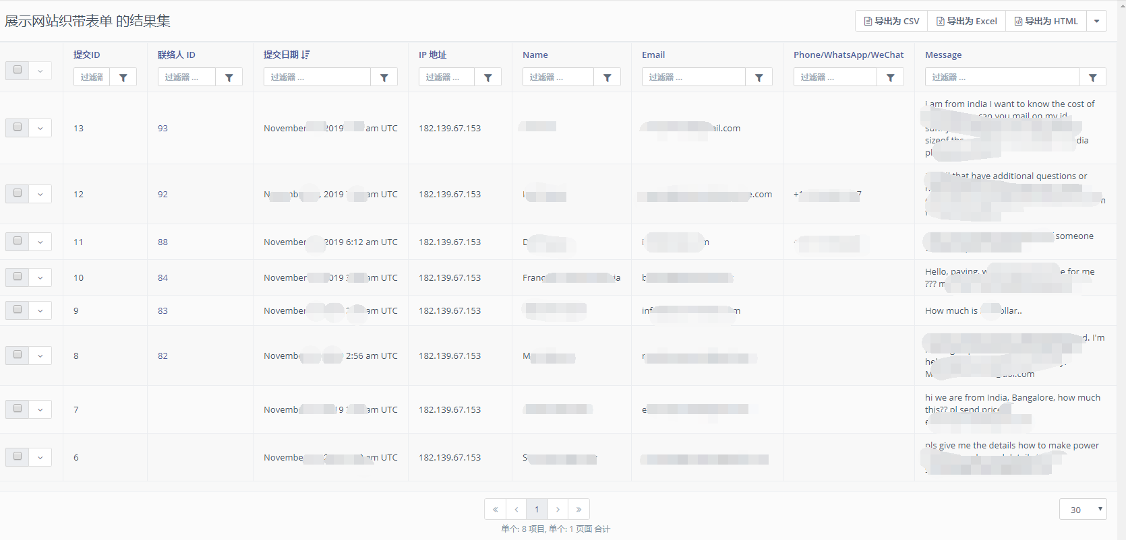1126x540 pixels.
Task: Check the checkbox for submission ID 13
Action: pyautogui.click(x=18, y=127)
